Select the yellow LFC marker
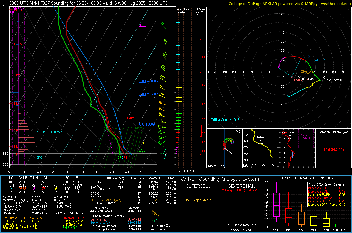The width and height of the screenshot is (352, 233). pos(142,143)
